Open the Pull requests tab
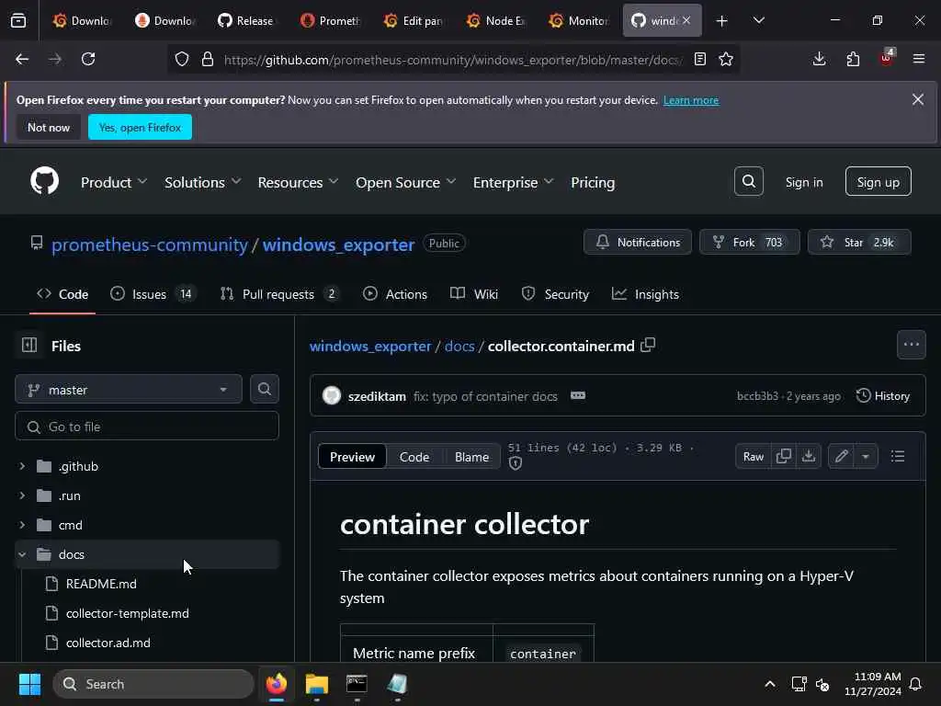The width and height of the screenshot is (941, 706). pyautogui.click(x=279, y=294)
